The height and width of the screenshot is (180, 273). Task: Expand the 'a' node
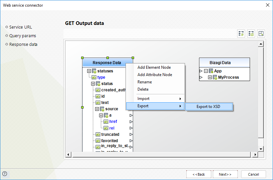tap(101, 116)
